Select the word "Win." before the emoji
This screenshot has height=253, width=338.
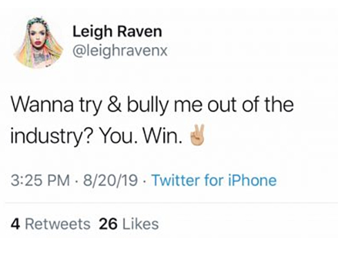click(162, 136)
